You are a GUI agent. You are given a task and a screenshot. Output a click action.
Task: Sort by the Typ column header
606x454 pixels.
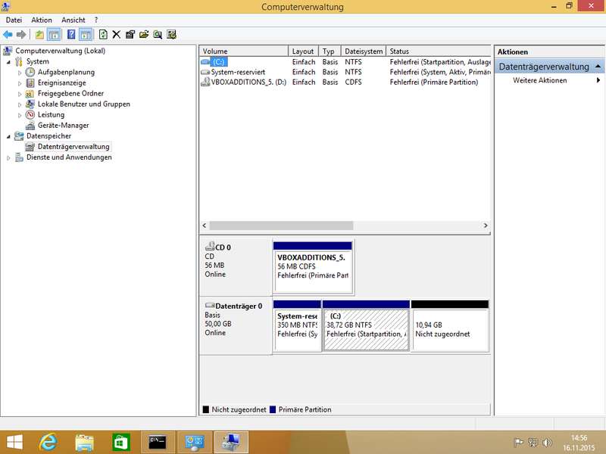coord(330,51)
